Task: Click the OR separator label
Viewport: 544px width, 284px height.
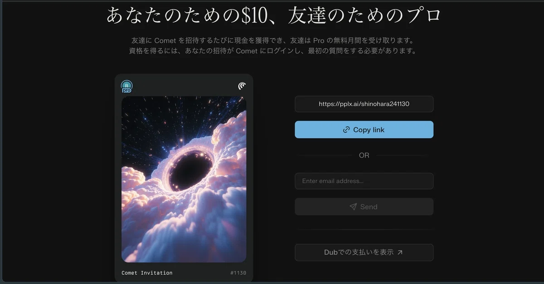Action: (x=364, y=155)
